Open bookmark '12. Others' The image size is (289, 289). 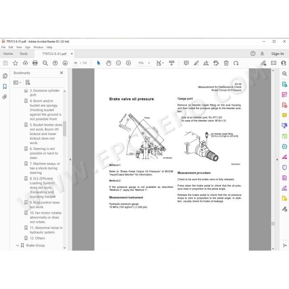point(37,238)
